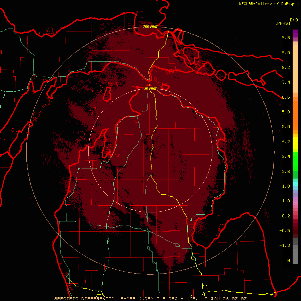Click the purple swatch atop the color scale
Viewport: 301px width, 301px height.
point(295,33)
